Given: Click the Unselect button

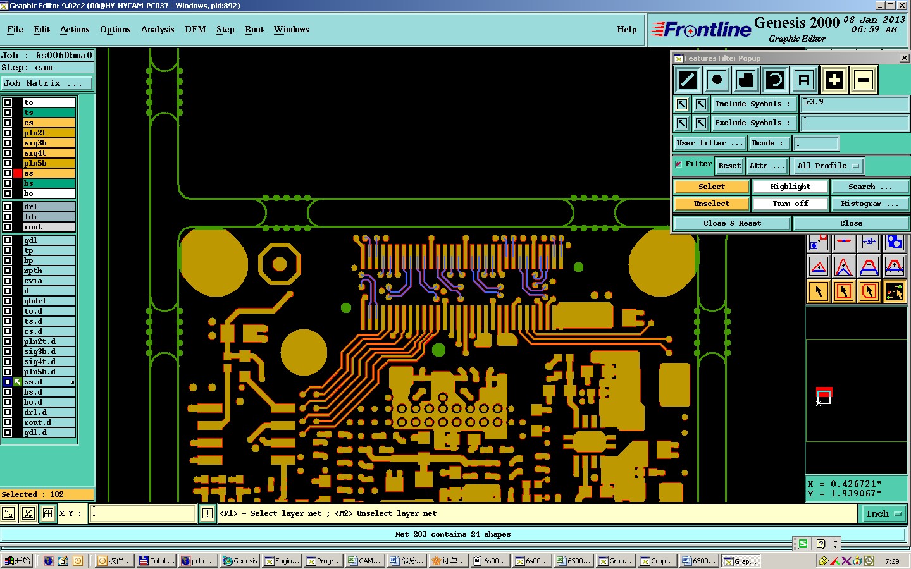Looking at the screenshot, I should (x=712, y=204).
